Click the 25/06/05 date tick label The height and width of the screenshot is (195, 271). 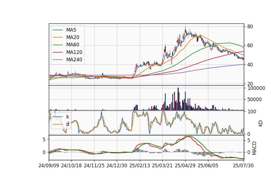tap(208, 166)
